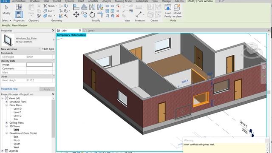The image size is (272, 153).
Task: Close the Properties palette
Action: click(x=53, y=31)
